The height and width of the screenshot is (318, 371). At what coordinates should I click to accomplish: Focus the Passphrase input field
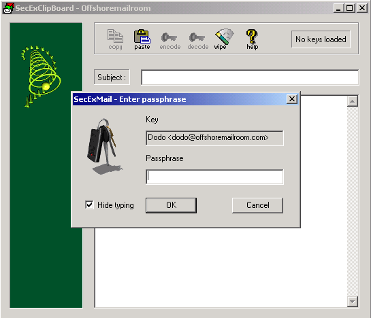point(214,177)
